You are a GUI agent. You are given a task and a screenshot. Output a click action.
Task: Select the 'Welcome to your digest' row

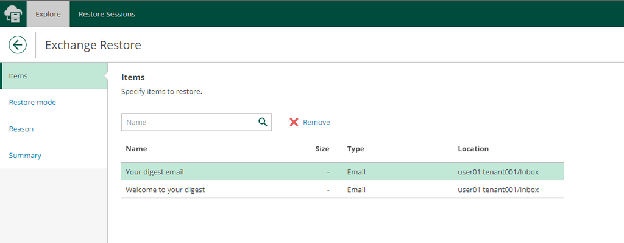point(165,190)
